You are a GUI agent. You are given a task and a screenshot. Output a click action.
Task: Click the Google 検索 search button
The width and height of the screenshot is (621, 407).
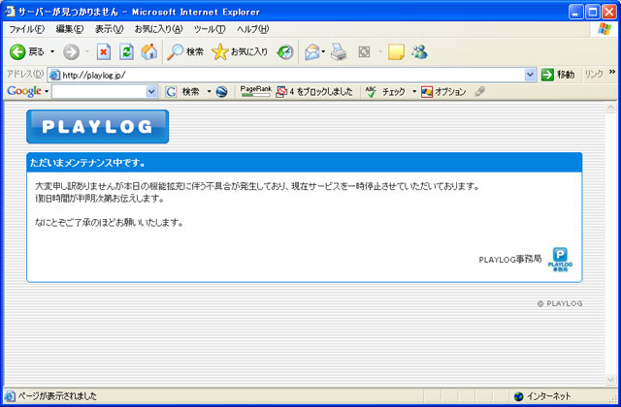[x=182, y=92]
